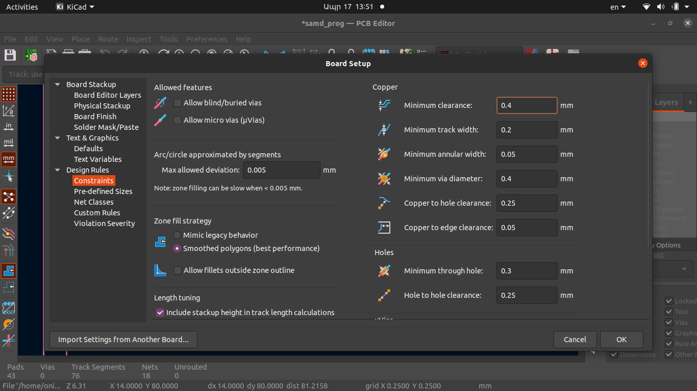The height and width of the screenshot is (391, 697).
Task: Click the hole to hole clearance icon
Action: 384,295
